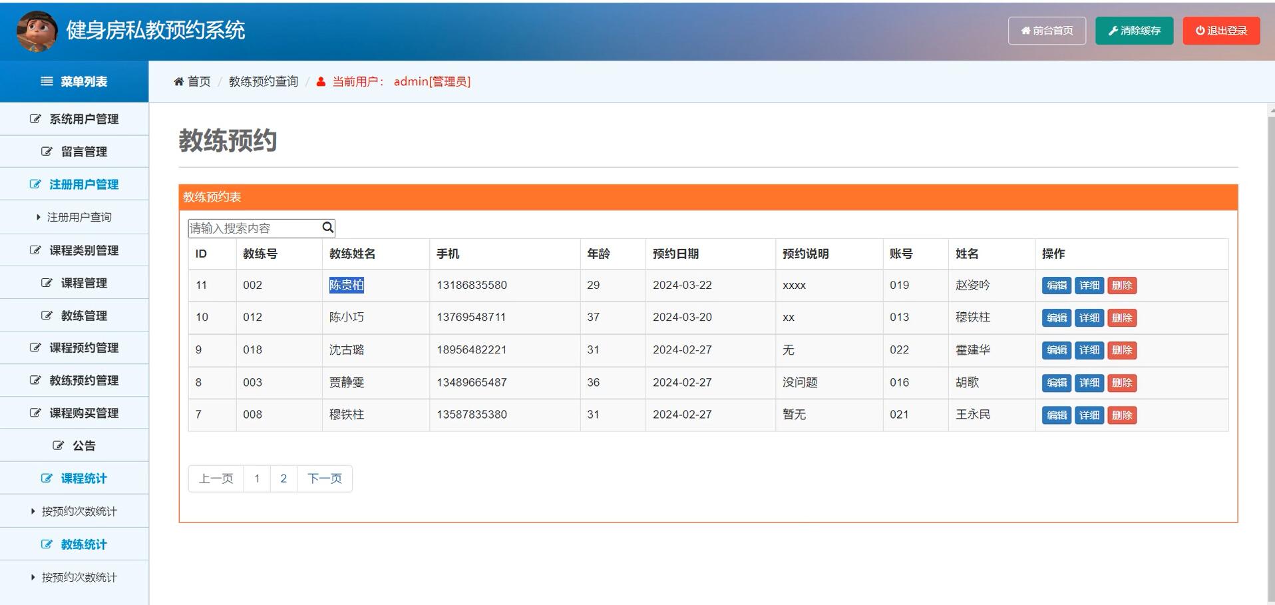Open the 公告 menu
Viewport: 1275px width, 605px height.
[75, 445]
